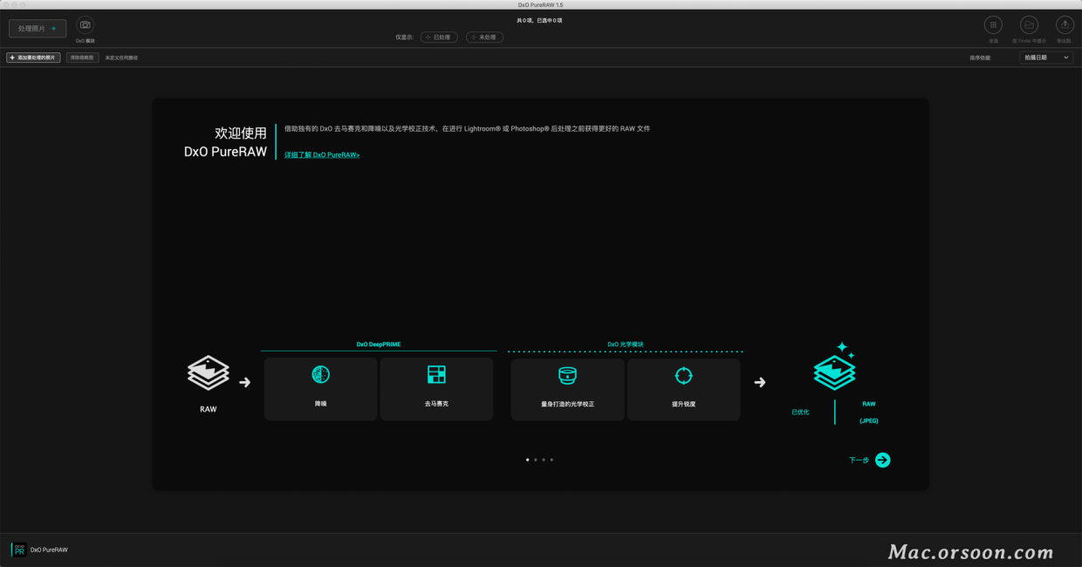Click the 去马赛克 demosaicing icon
1082x567 pixels.
pyautogui.click(x=436, y=375)
